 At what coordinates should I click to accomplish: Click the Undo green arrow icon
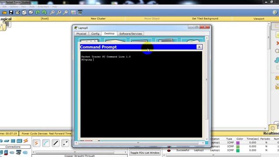(x=37, y=12)
